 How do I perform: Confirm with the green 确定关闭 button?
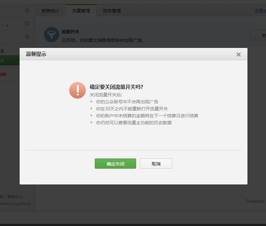click(x=115, y=164)
